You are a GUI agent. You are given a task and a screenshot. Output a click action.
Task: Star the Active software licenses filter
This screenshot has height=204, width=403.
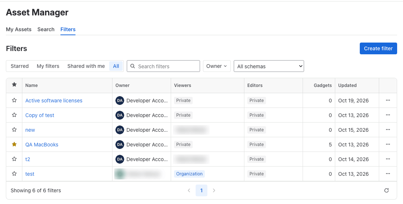coord(14,100)
